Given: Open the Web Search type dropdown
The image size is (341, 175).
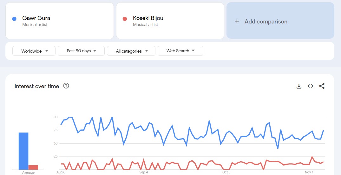Looking at the screenshot, I should (180, 51).
